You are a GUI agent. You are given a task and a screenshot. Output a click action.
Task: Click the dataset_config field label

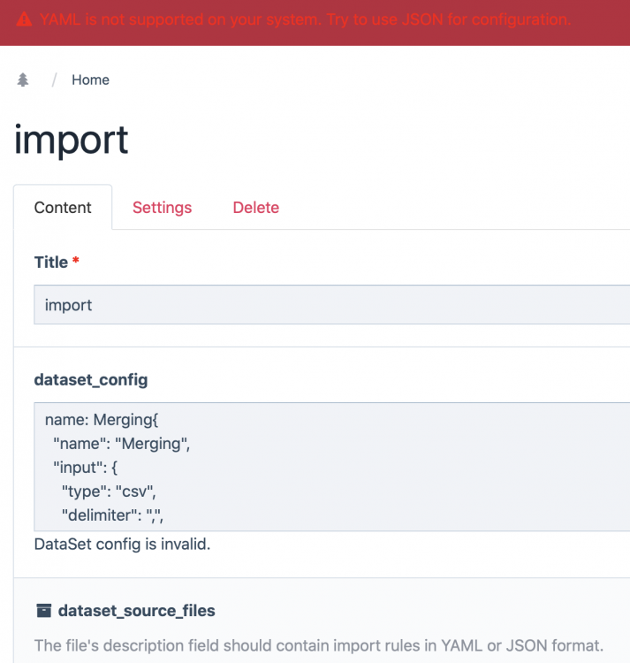pos(90,380)
